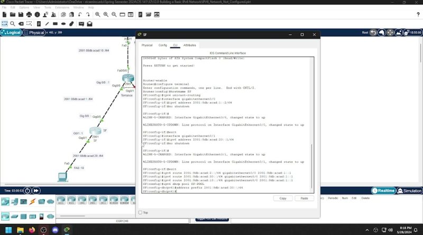The image size is (423, 235).
Task: Print the workspace using printer icon
Action: tap(29, 15)
